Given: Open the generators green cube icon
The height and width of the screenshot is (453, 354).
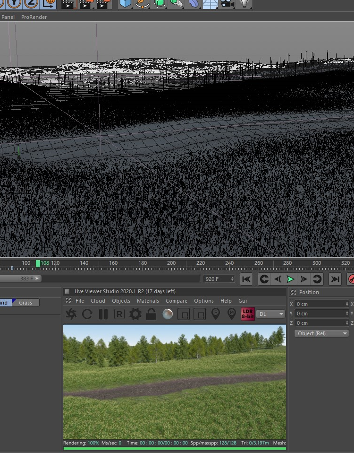Looking at the screenshot, I should [x=159, y=3].
